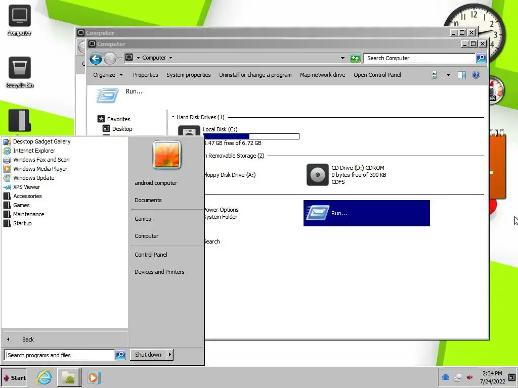Screen dimensions: 518x388
Task: Open the Shut down options arrow
Action: pyautogui.click(x=169, y=355)
